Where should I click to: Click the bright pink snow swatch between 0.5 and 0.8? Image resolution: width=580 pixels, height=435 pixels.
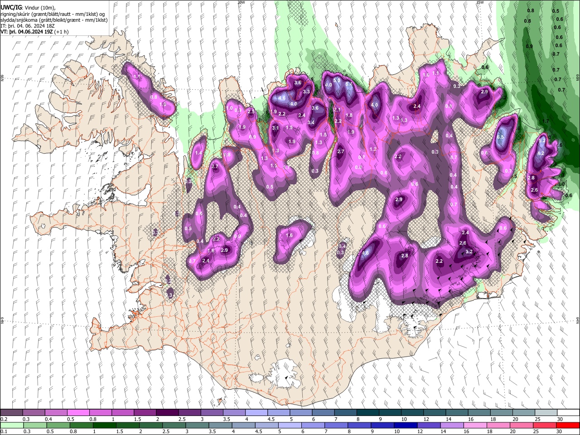(x=78, y=413)
